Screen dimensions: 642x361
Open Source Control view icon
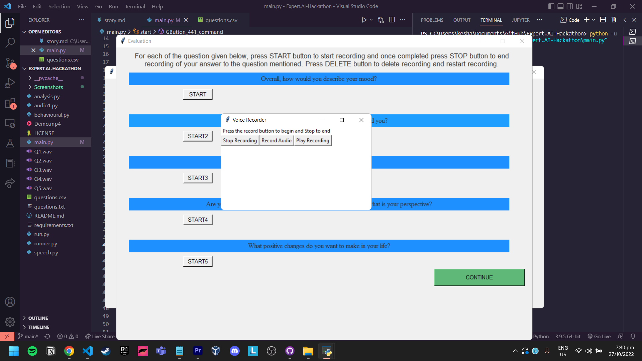[x=10, y=63]
